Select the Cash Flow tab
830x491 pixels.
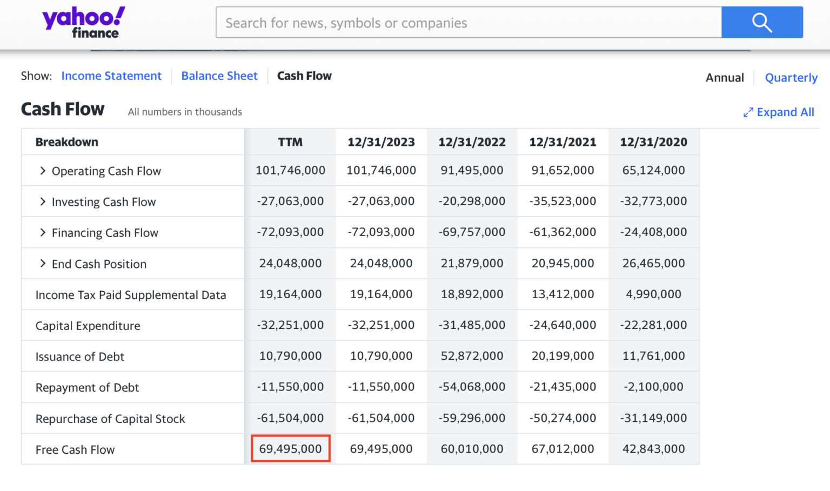pos(304,76)
